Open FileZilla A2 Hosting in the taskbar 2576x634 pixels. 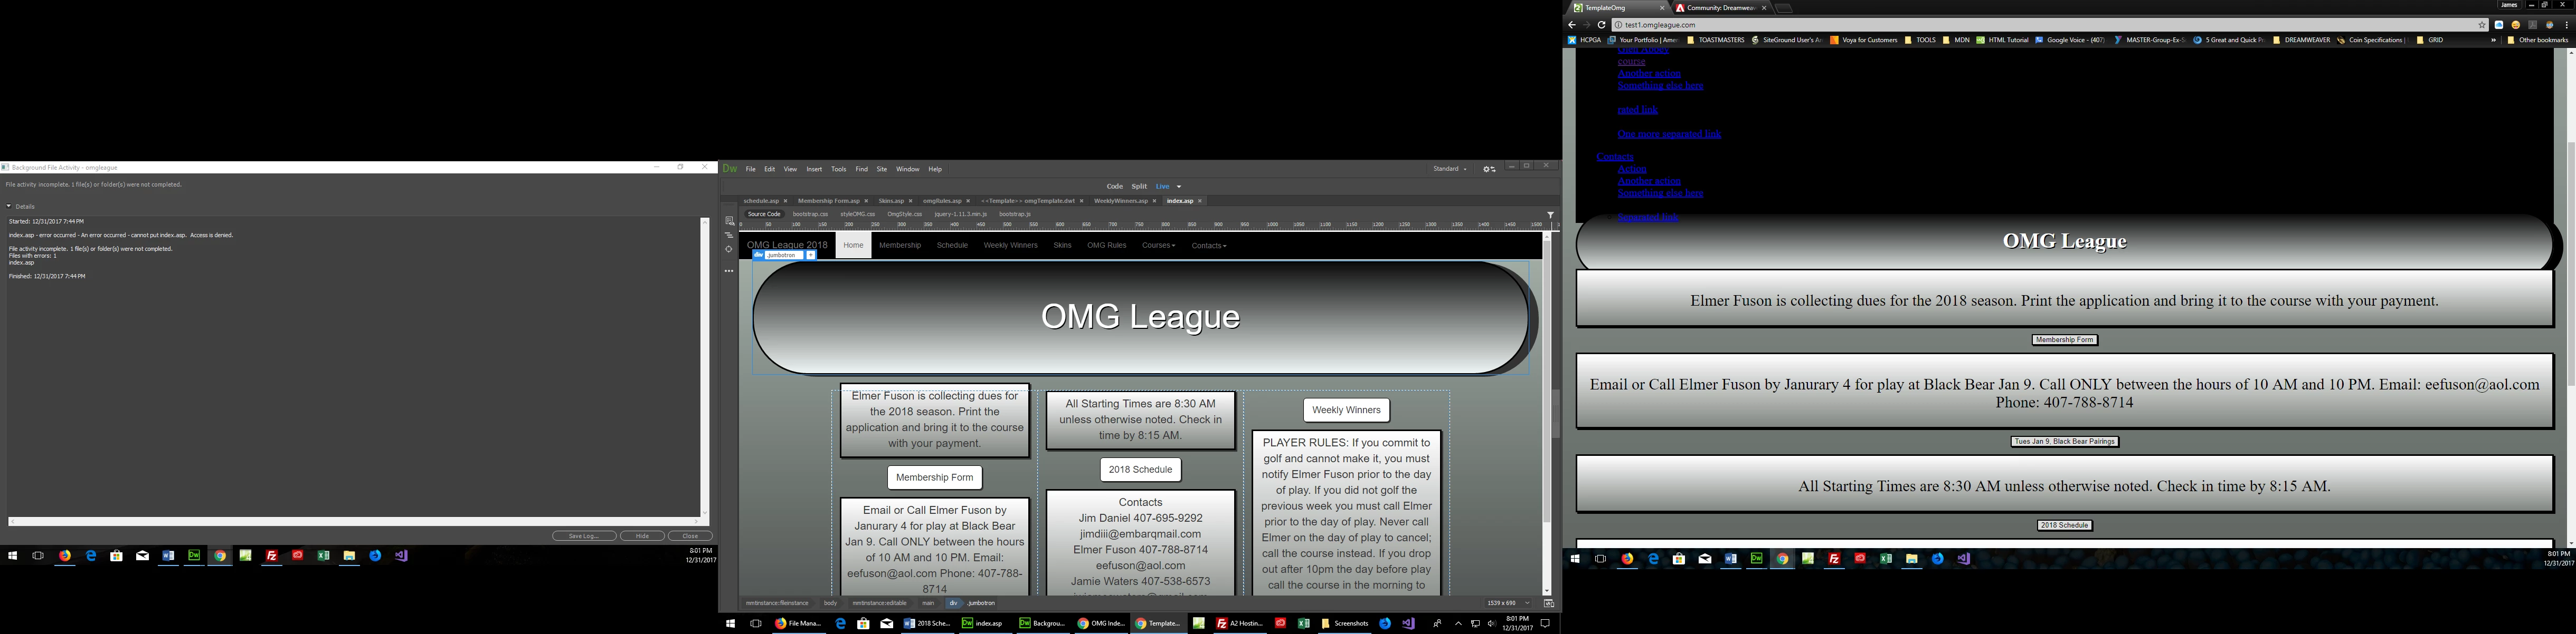(x=1240, y=623)
